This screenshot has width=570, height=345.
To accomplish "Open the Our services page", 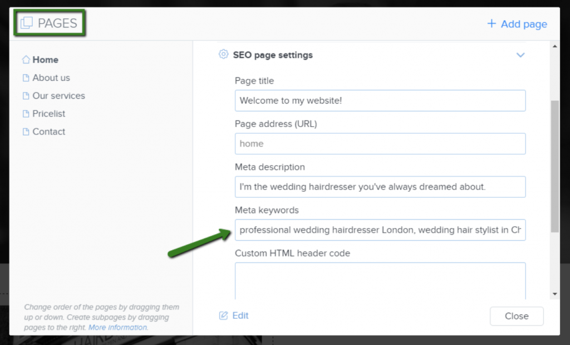I will [x=59, y=96].
